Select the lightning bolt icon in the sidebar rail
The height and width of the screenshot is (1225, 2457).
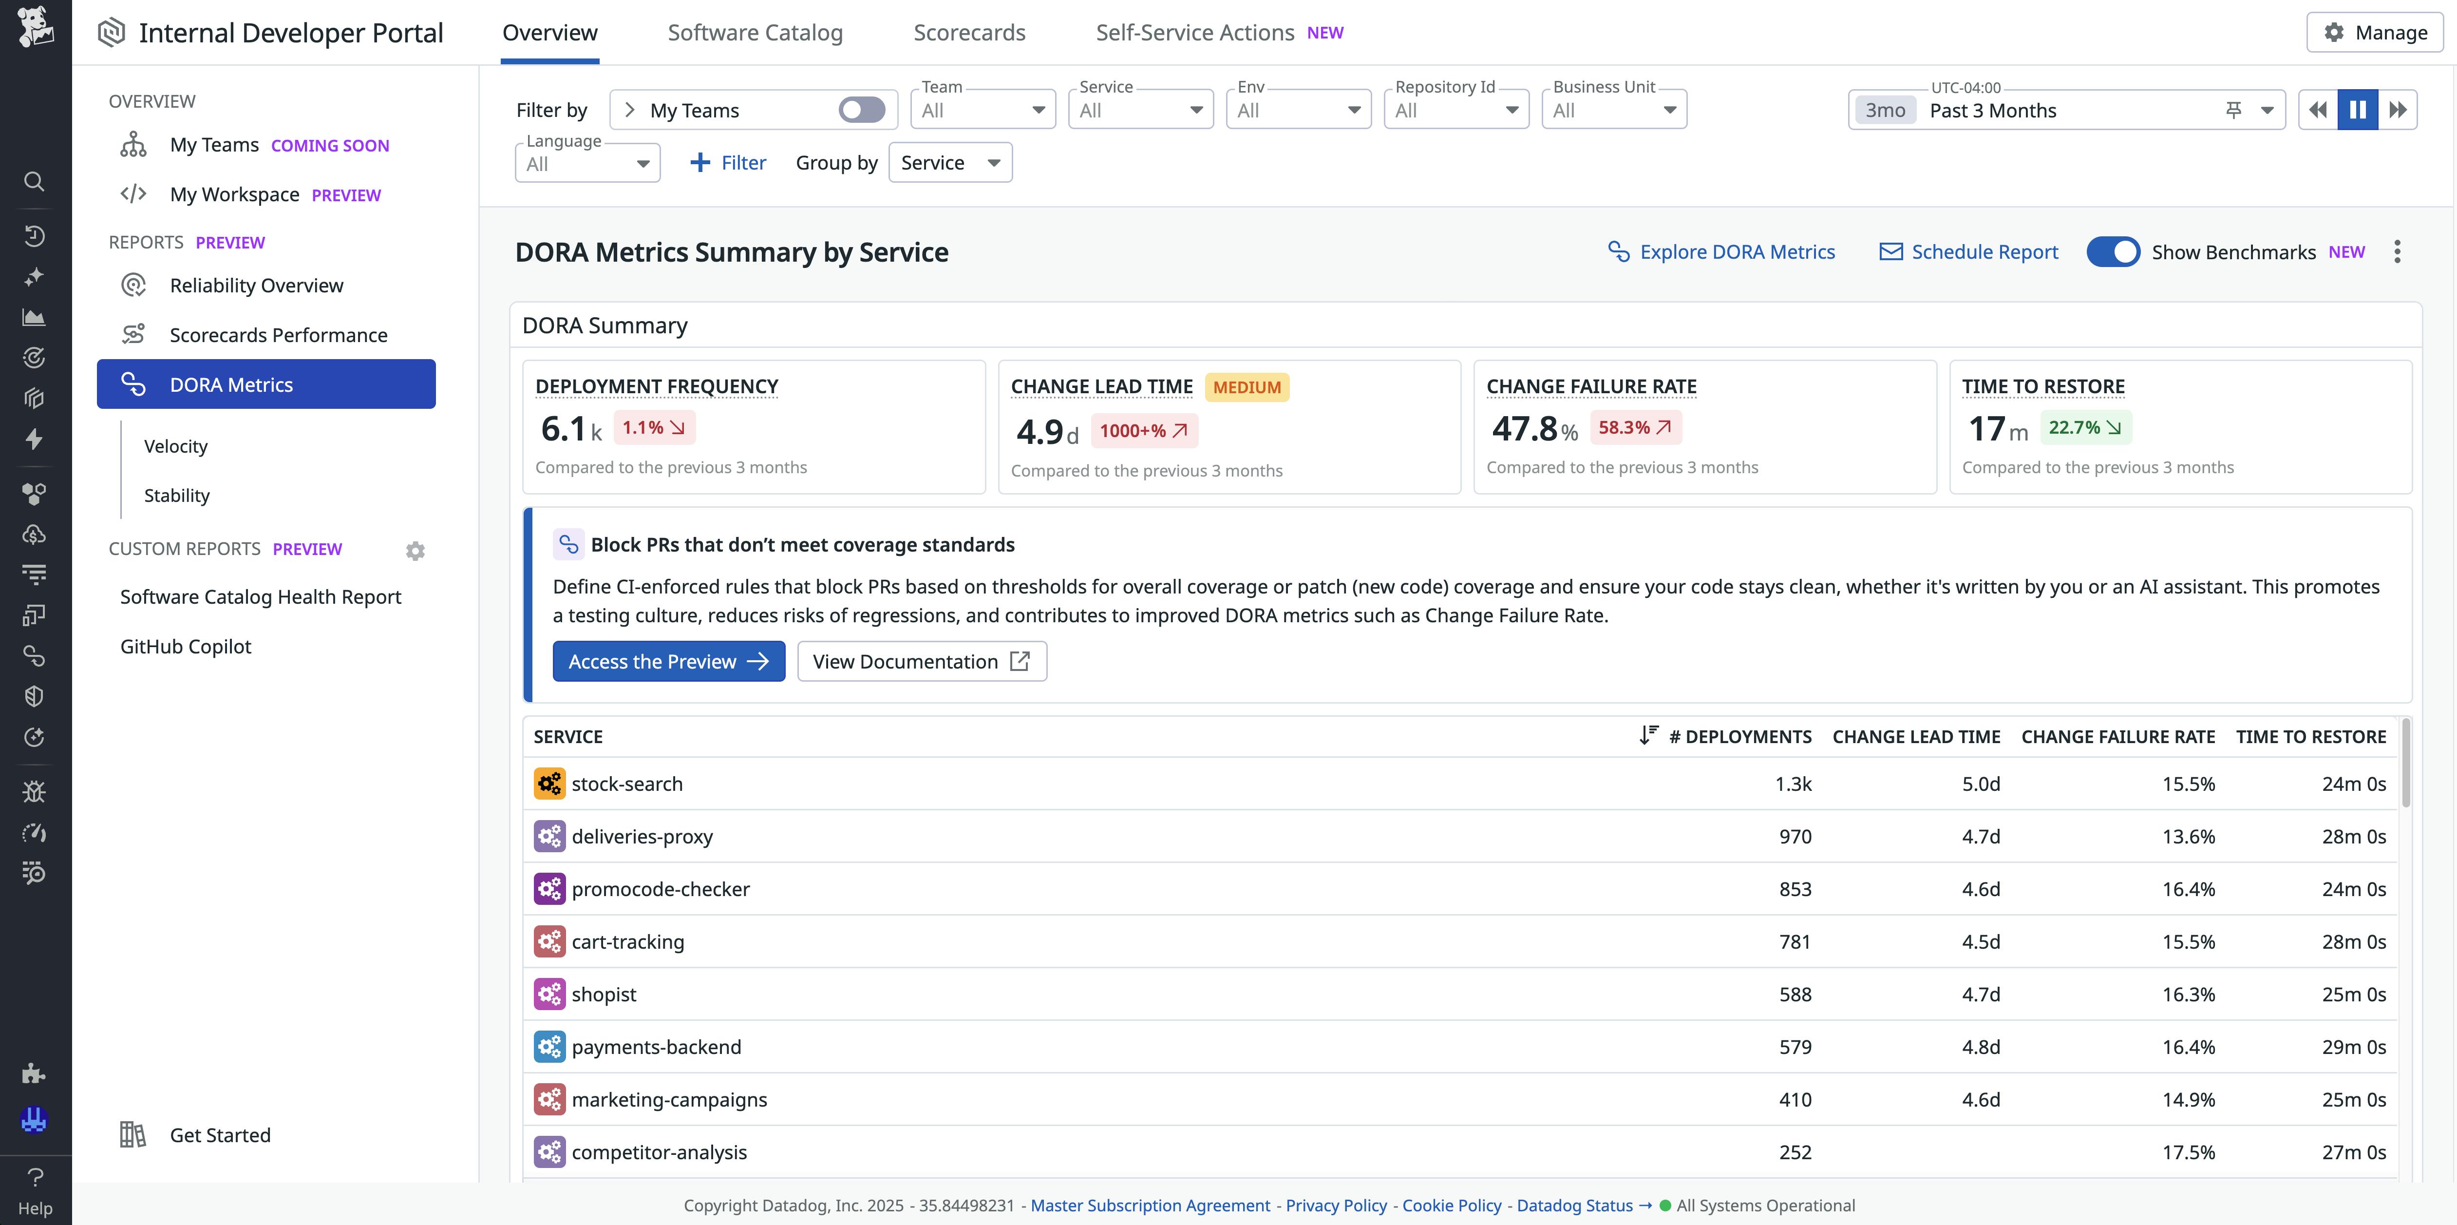(34, 439)
